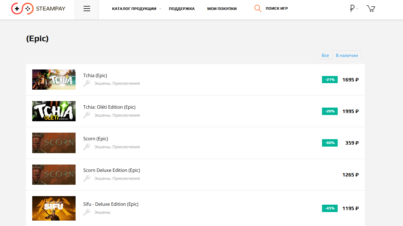403x226 pixels.
Task: Open the Tchia (Epic) product link
Action: [95, 75]
